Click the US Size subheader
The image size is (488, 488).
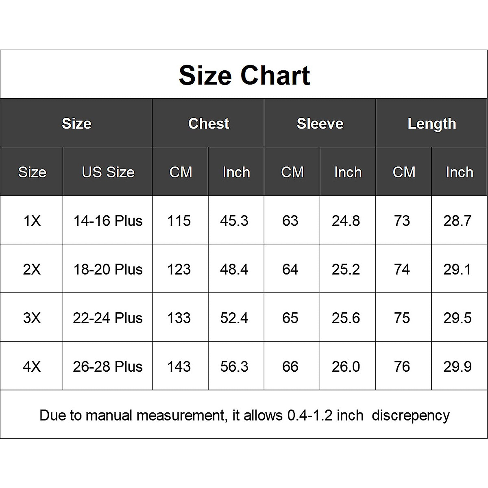108,172
